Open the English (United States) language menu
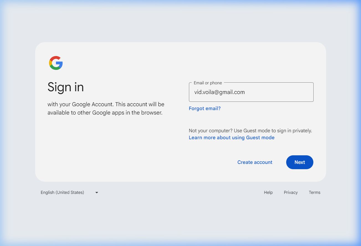 (x=62, y=192)
